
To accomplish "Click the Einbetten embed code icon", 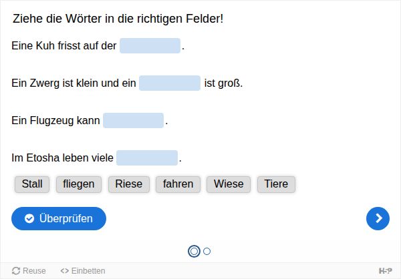I will [64, 271].
